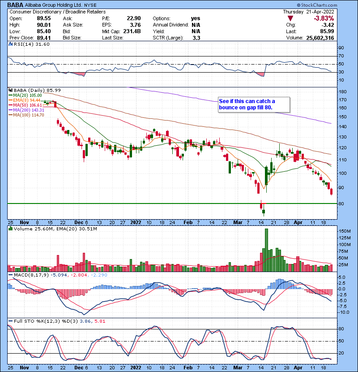Click the '2022' label on the price chart axis
This screenshot has height=372, width=358.
click(136, 223)
